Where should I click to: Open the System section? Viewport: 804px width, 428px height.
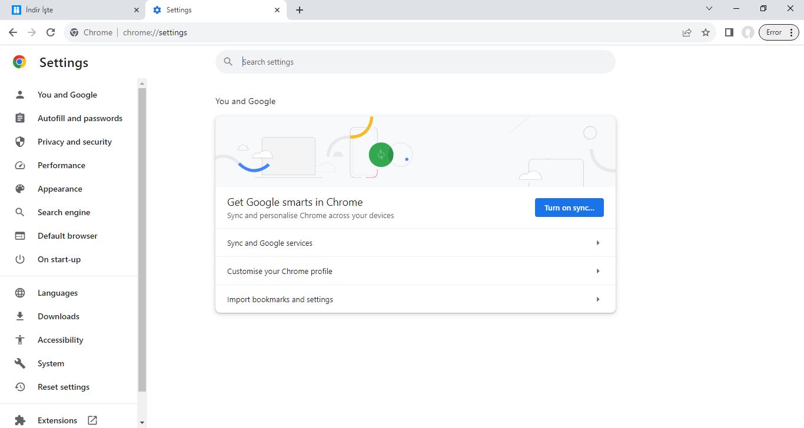51,363
